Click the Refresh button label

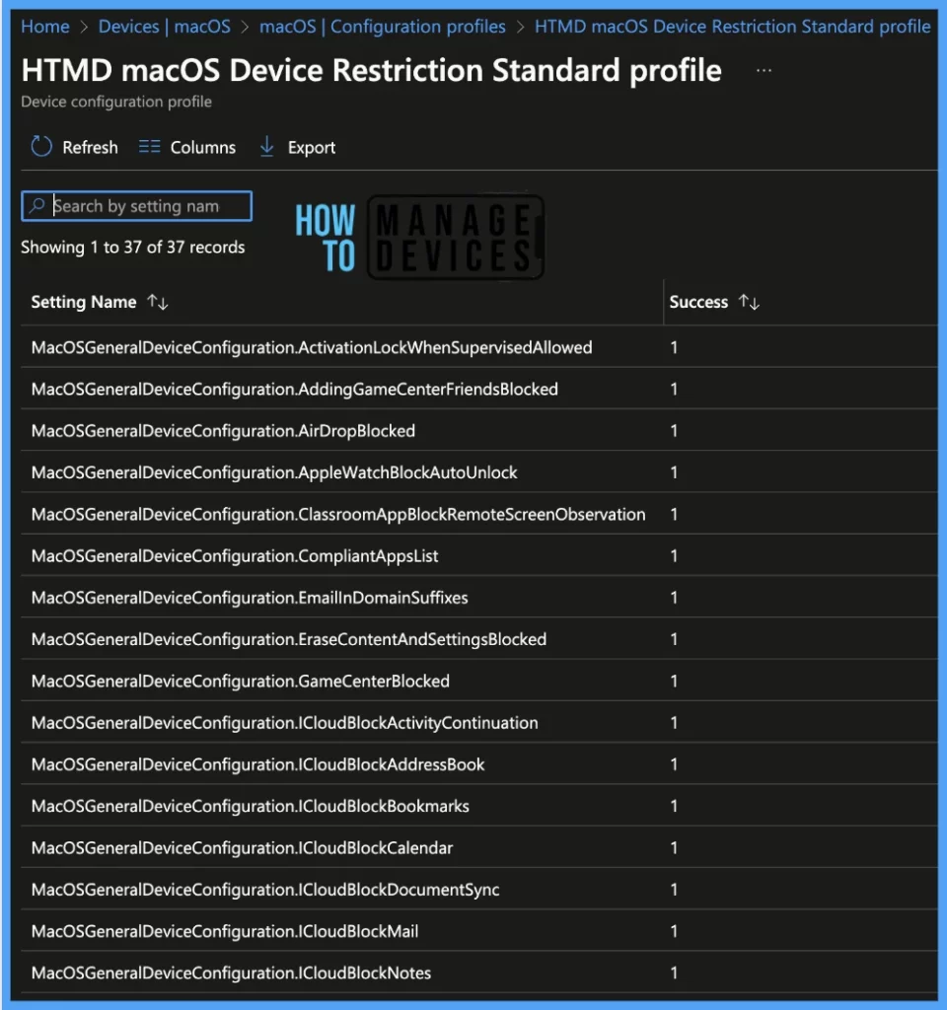[90, 148]
